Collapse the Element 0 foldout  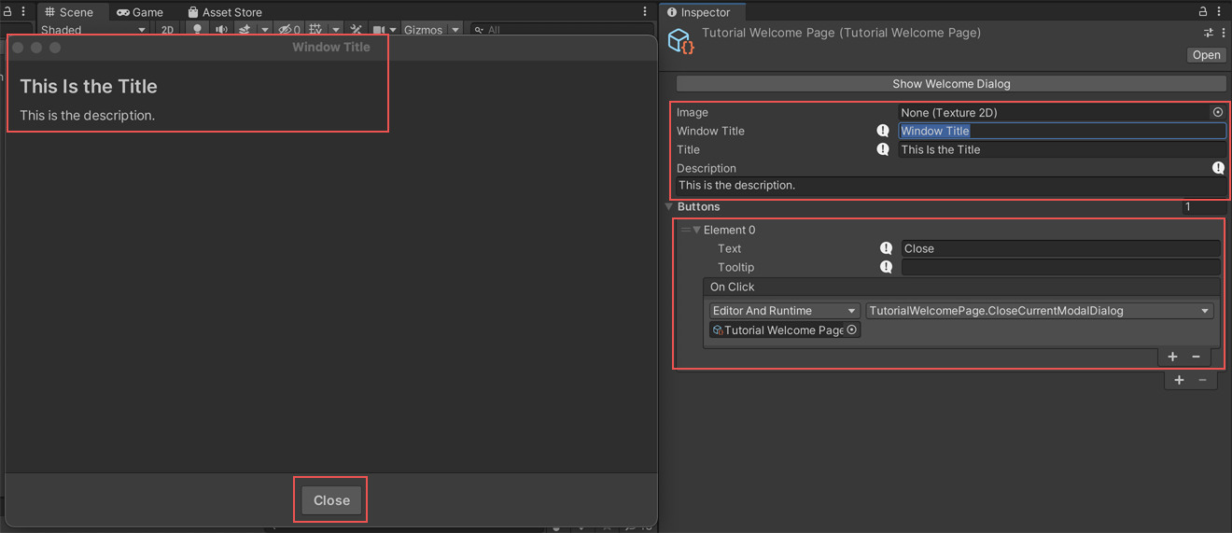(696, 230)
